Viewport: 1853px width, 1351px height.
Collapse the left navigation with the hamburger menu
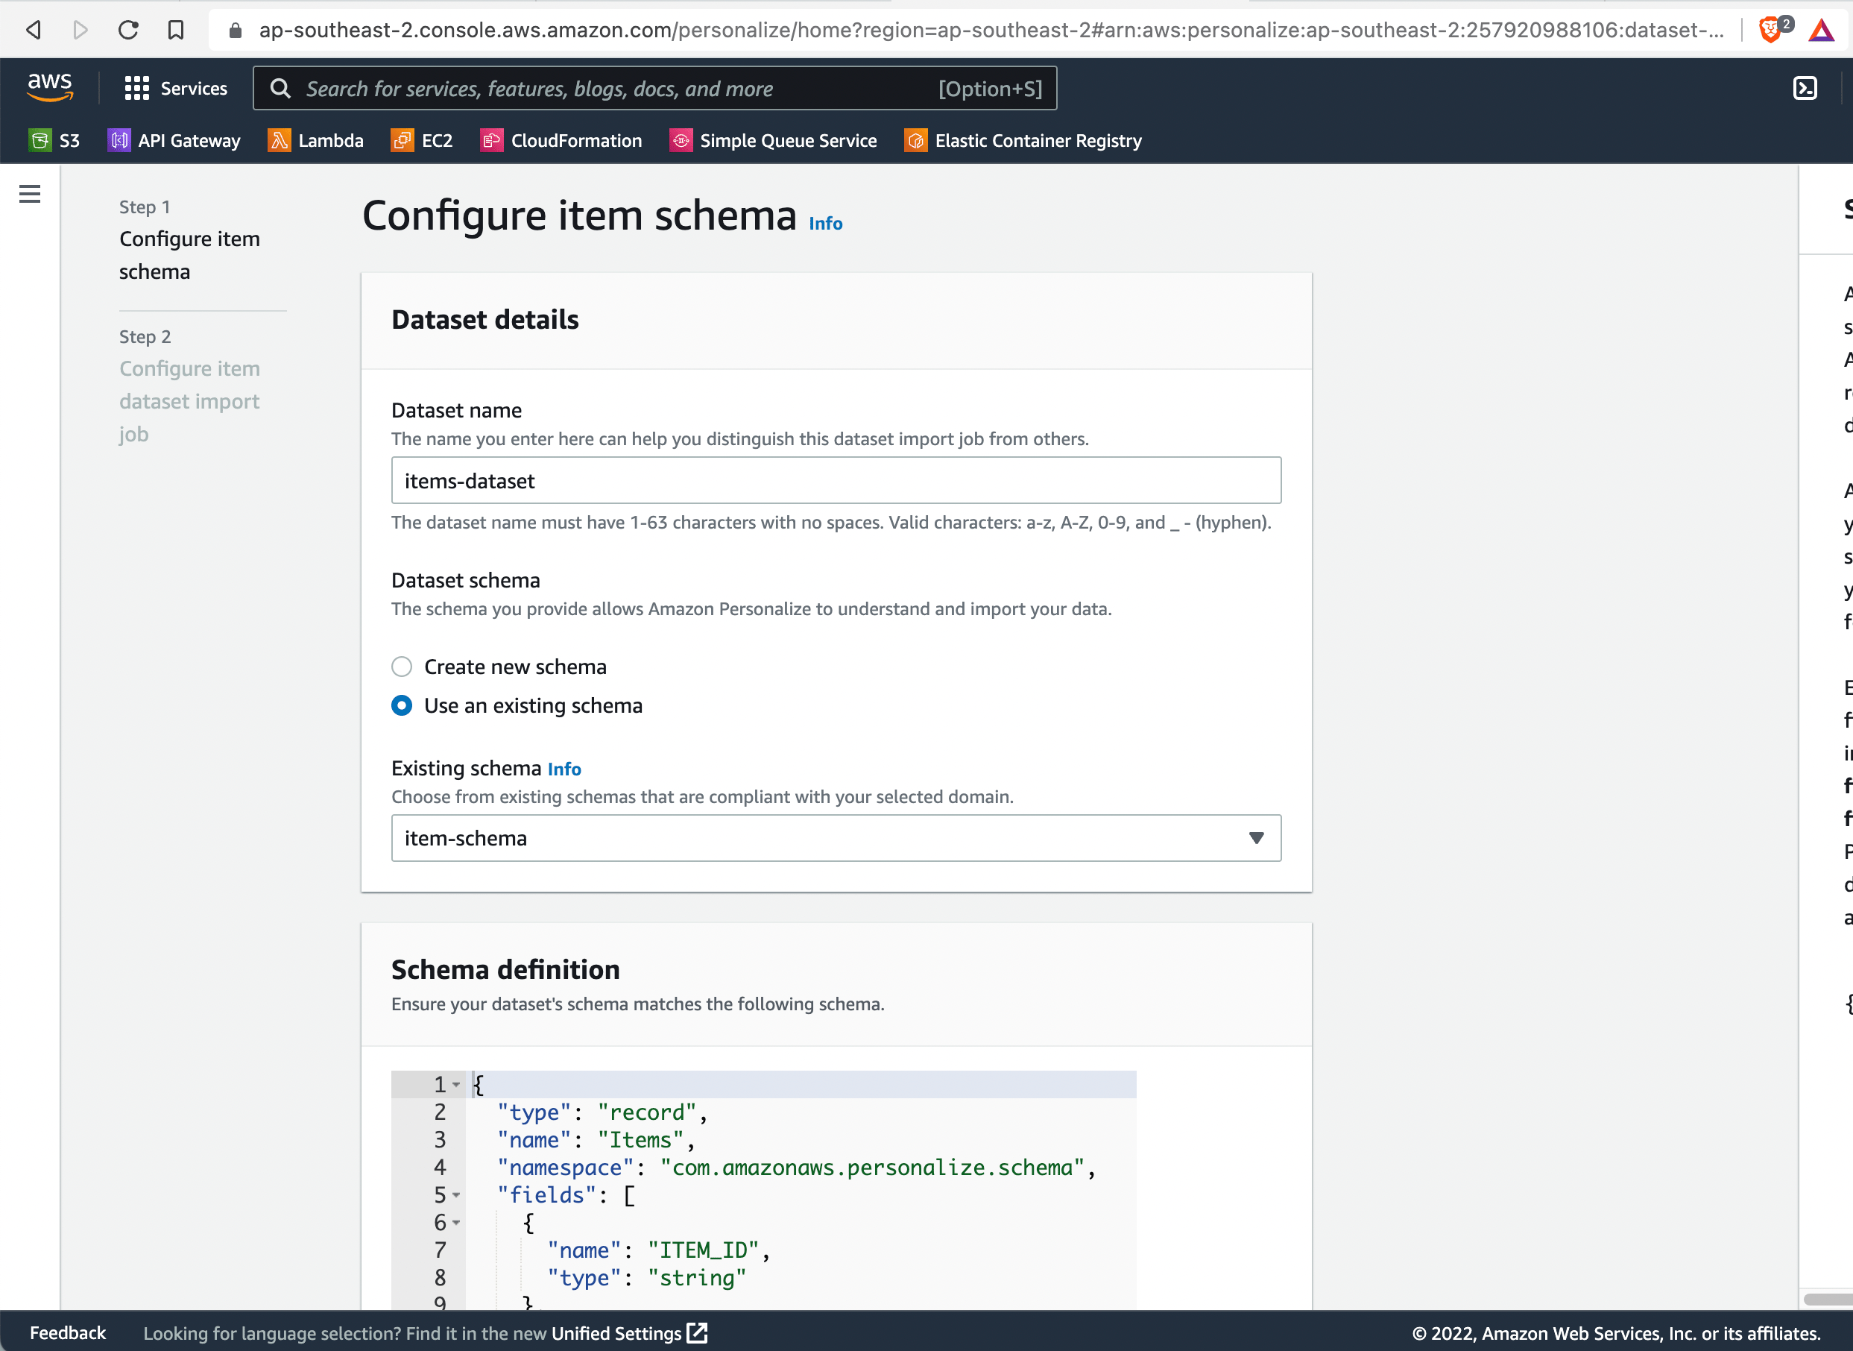click(x=29, y=194)
